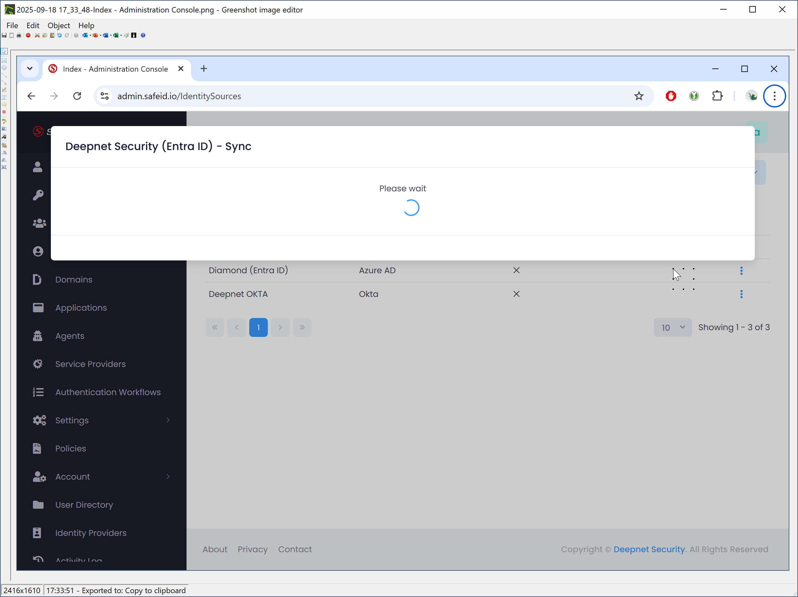The width and height of the screenshot is (798, 597).
Task: Select the red counter tool
Action: tap(4, 112)
